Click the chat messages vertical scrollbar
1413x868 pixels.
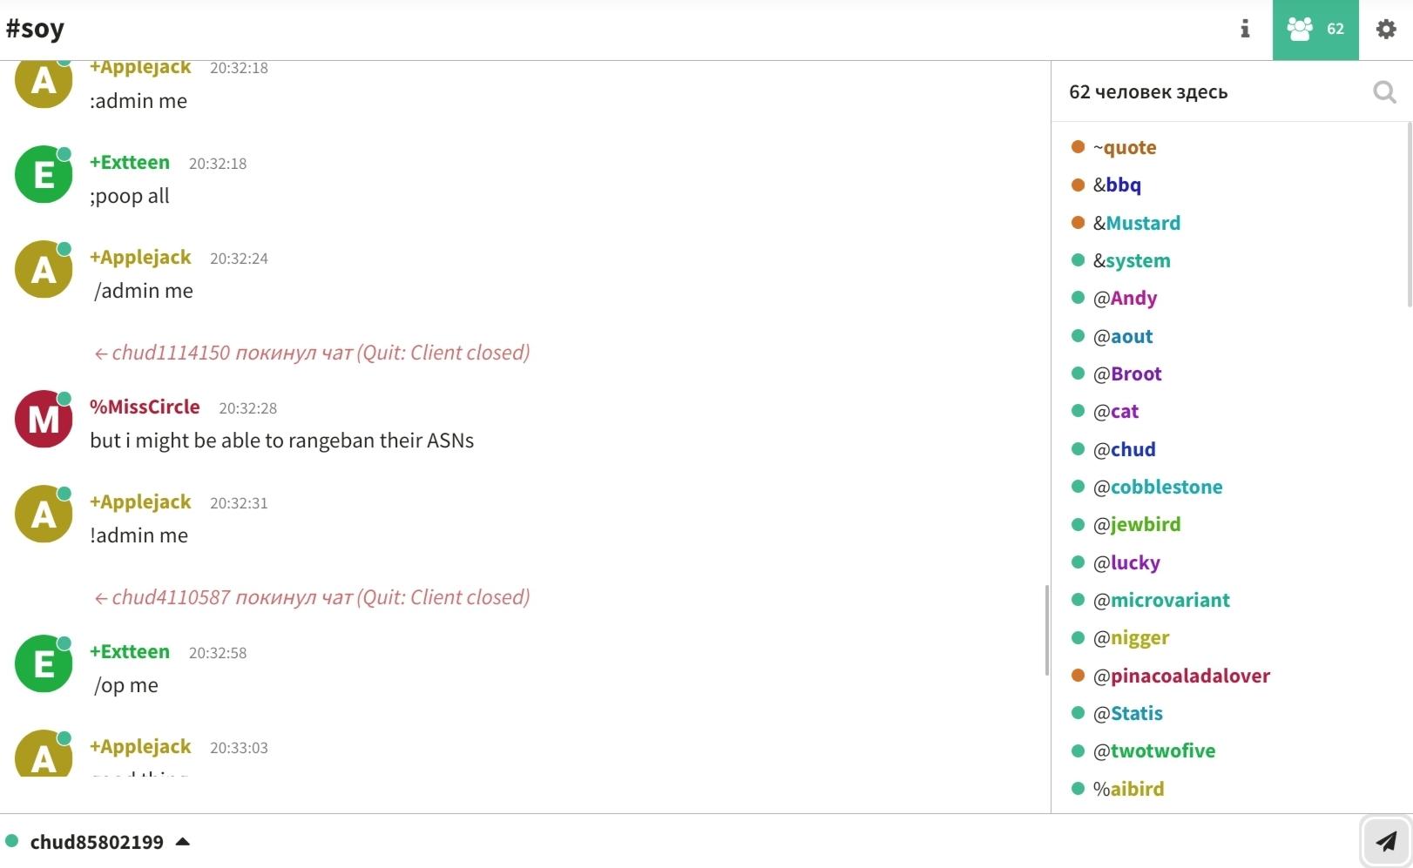point(1046,629)
